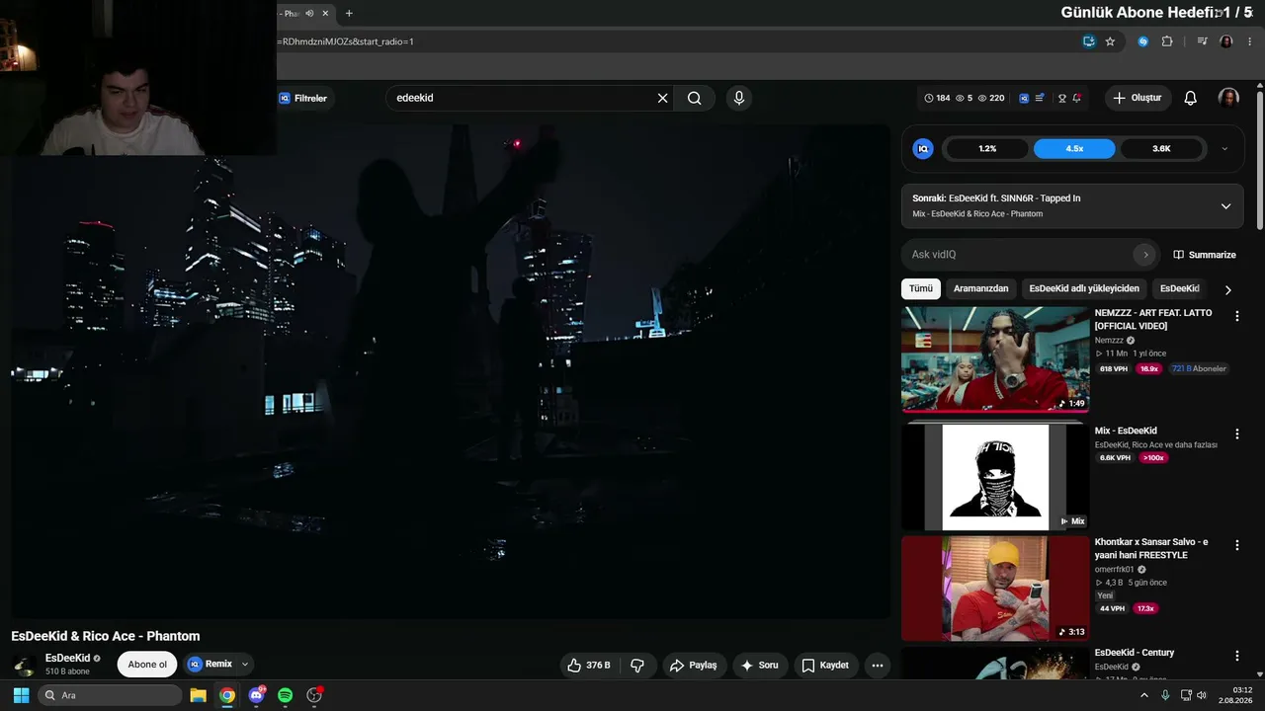This screenshot has height=711, width=1265.
Task: Like the video showing 376 B
Action: tap(589, 666)
